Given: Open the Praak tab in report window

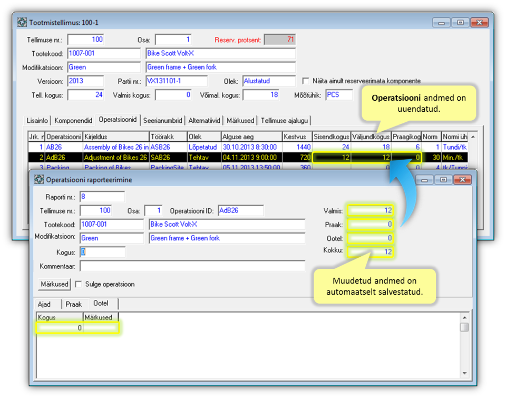Looking at the screenshot, I should [74, 304].
